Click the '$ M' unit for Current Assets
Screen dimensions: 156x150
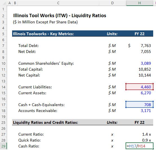112,93
